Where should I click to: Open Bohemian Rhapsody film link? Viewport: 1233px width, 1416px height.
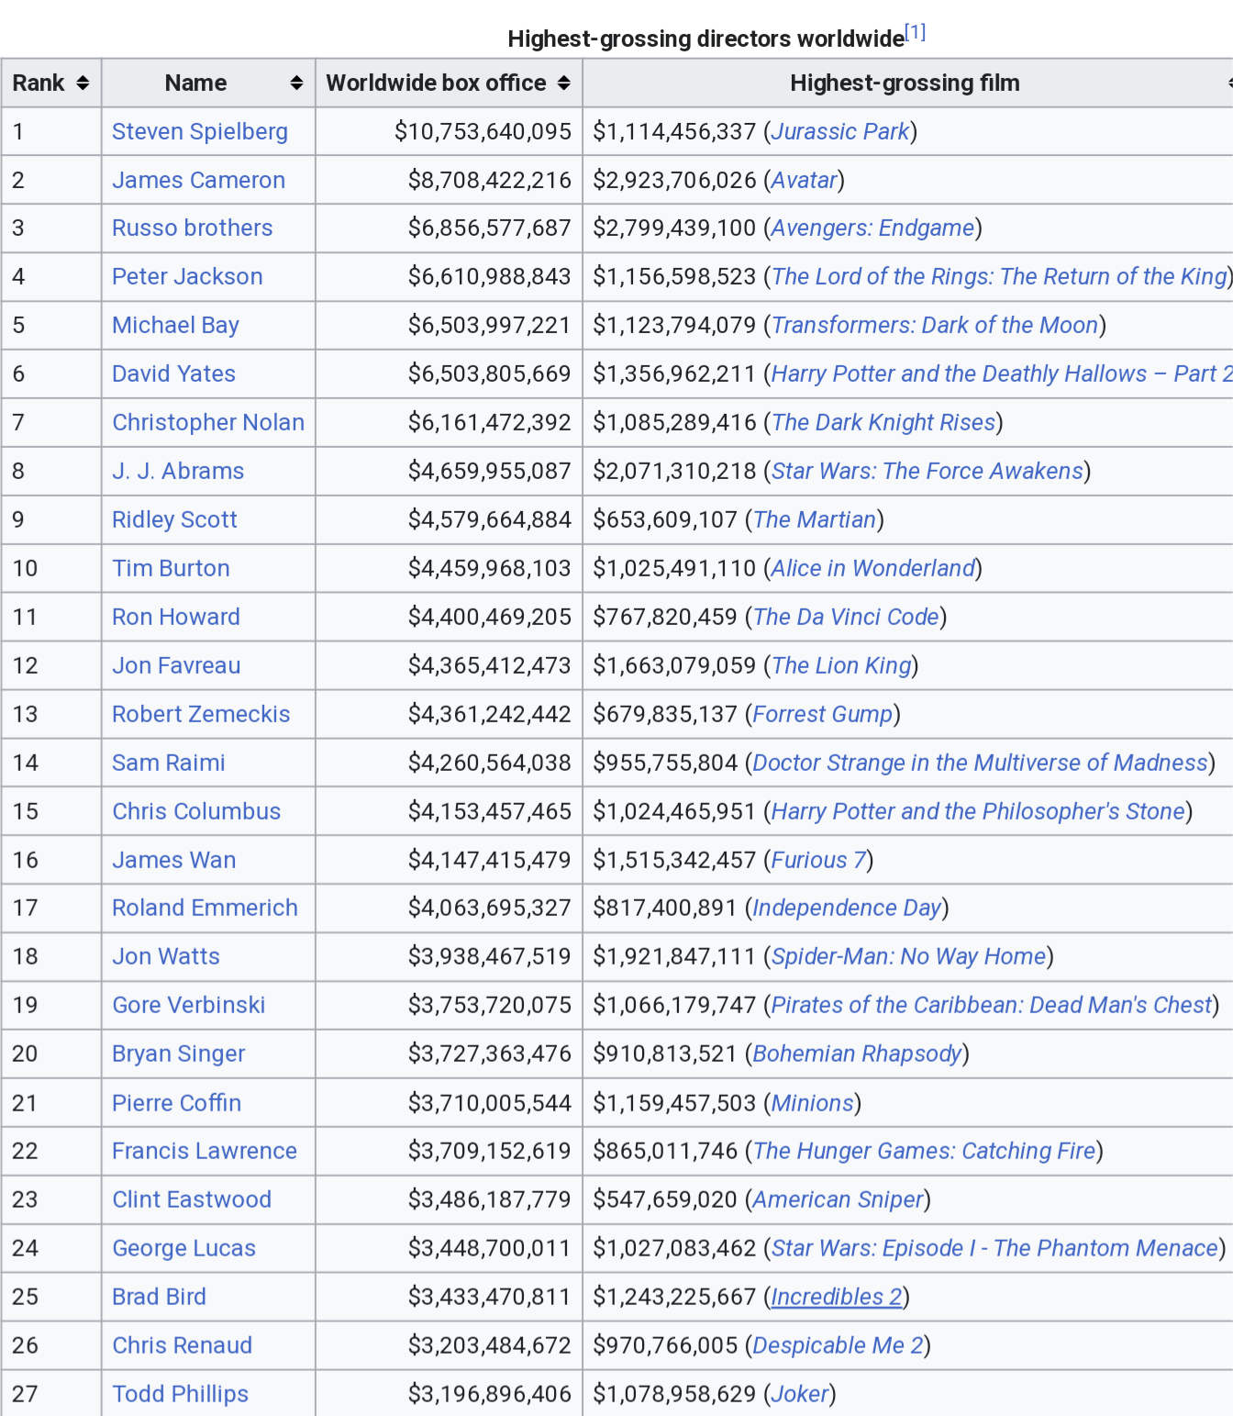point(857,1054)
